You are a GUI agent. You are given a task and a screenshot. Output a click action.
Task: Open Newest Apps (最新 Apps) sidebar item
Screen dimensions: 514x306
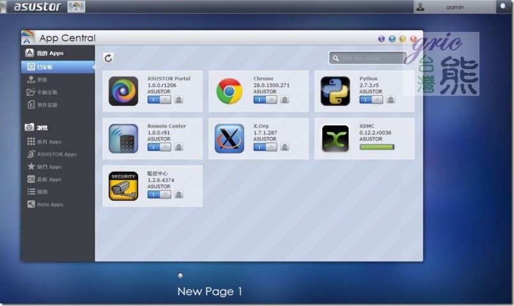(58, 180)
